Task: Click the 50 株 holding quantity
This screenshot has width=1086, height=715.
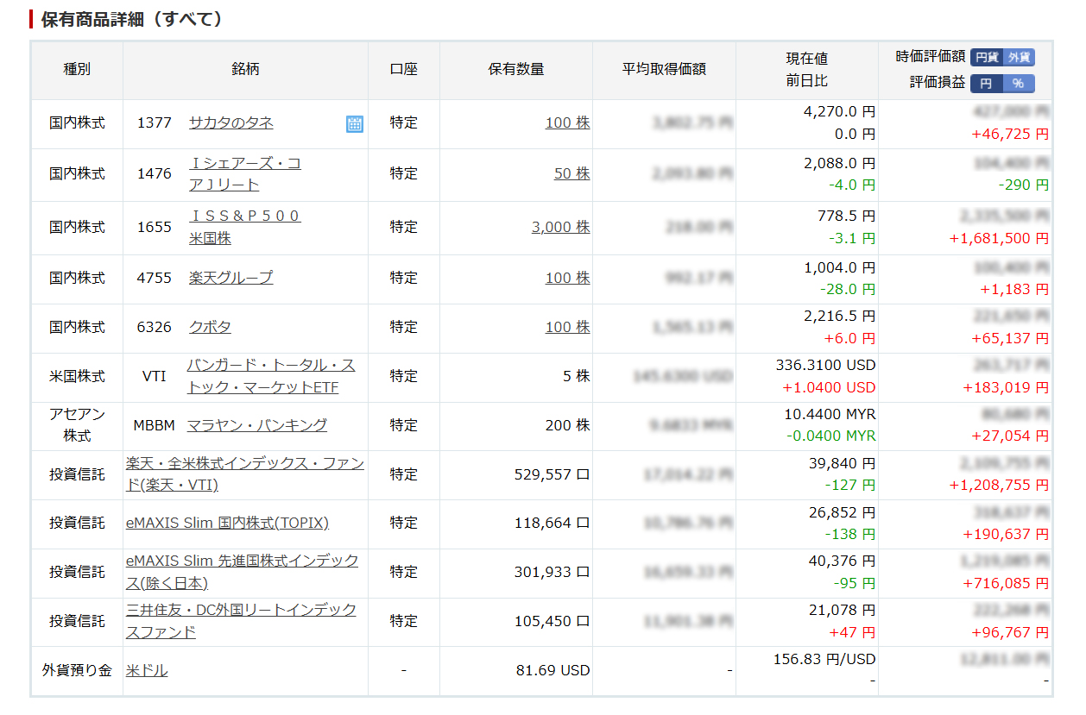Action: (571, 173)
